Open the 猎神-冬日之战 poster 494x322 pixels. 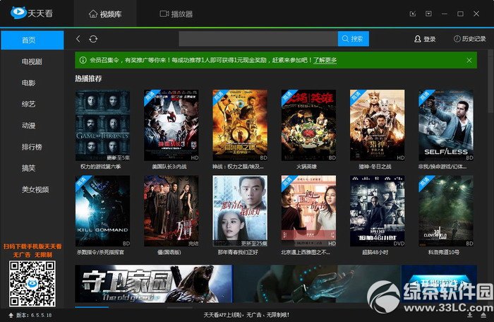(x=378, y=125)
